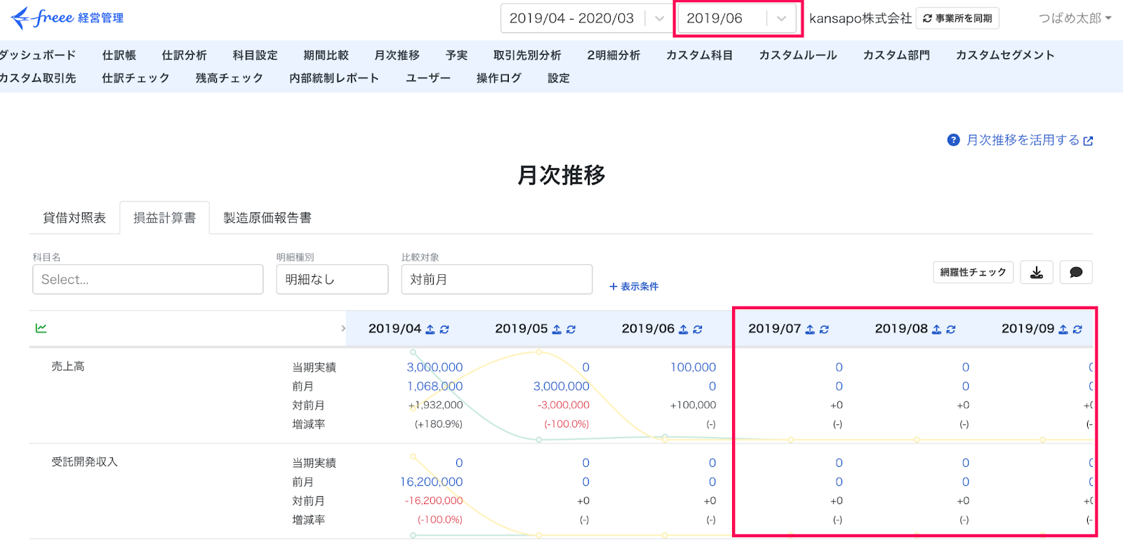The width and height of the screenshot is (1123, 542).
Task: Open the カスタムルール menu item
Action: pos(798,55)
